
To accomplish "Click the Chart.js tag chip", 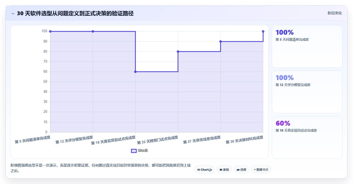I will [205, 170].
